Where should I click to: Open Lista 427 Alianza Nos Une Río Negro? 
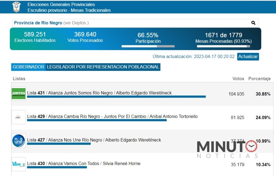pos(94,140)
